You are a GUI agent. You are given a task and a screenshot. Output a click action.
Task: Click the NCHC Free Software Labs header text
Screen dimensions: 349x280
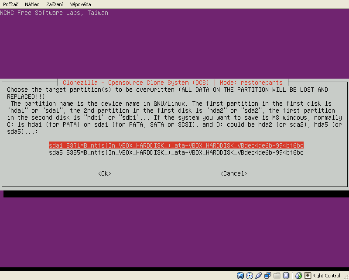pyautogui.click(x=54, y=13)
